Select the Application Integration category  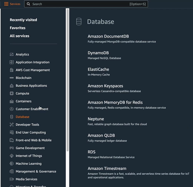point(33,62)
